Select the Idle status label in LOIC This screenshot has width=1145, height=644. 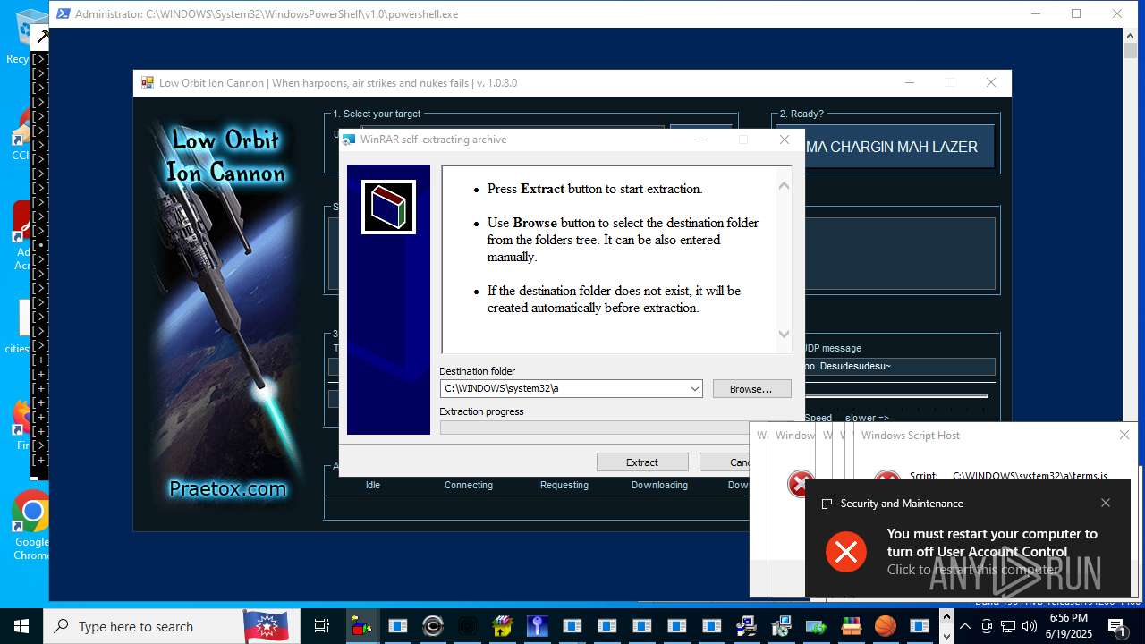pos(373,485)
